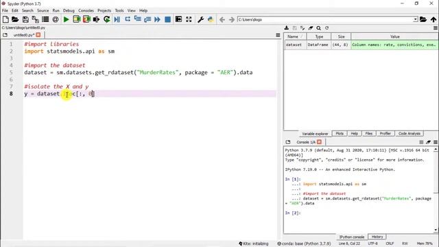Switch to the Files tab
This screenshot has width=439, height=247.
369,134
